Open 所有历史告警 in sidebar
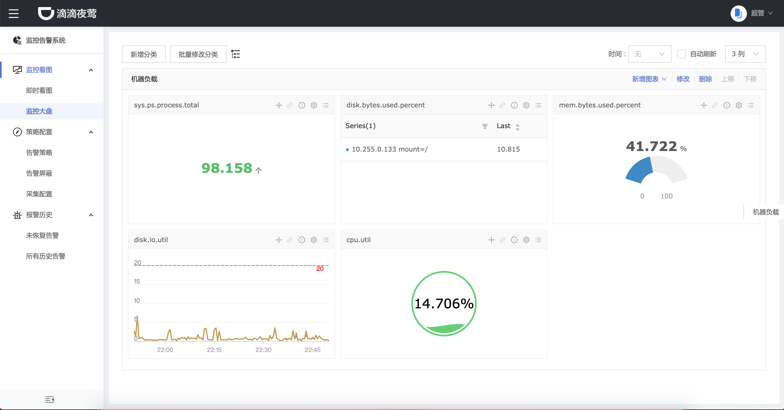This screenshot has width=784, height=410. (46, 256)
